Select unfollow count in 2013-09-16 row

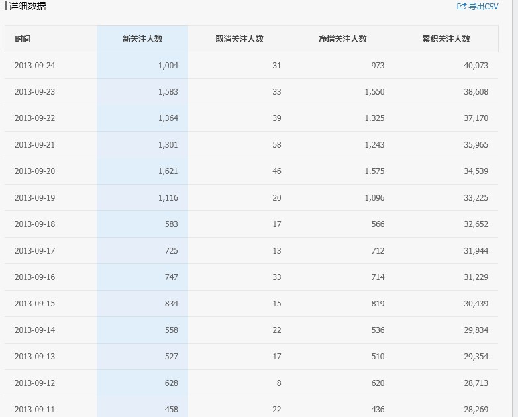(x=276, y=277)
